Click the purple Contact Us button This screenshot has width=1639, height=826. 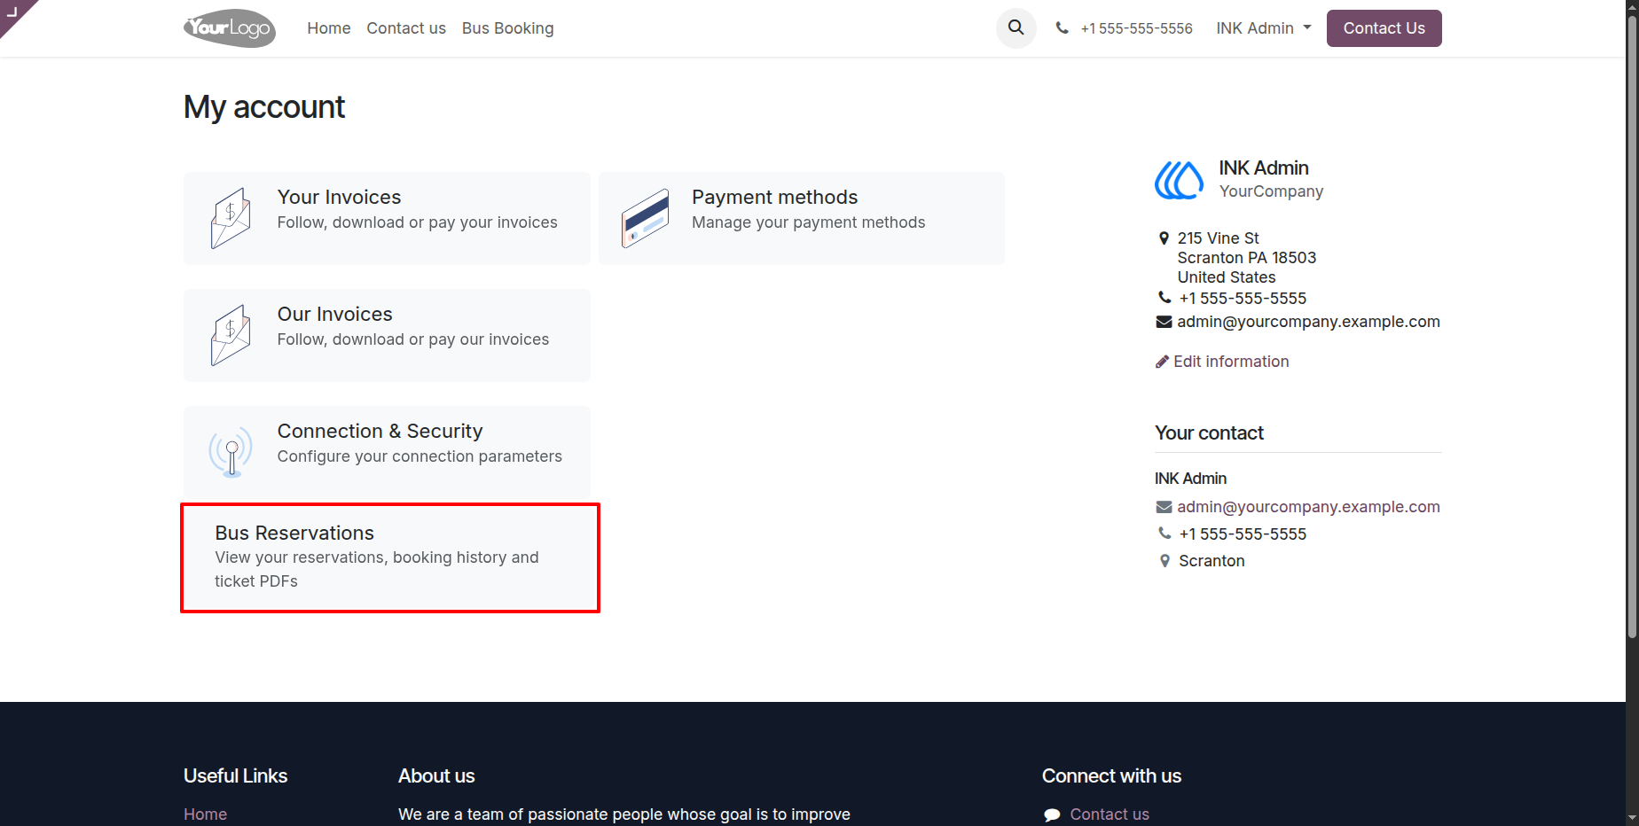click(1384, 28)
